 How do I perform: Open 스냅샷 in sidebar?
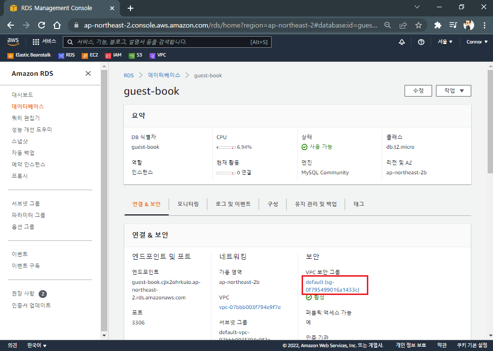coord(20,141)
